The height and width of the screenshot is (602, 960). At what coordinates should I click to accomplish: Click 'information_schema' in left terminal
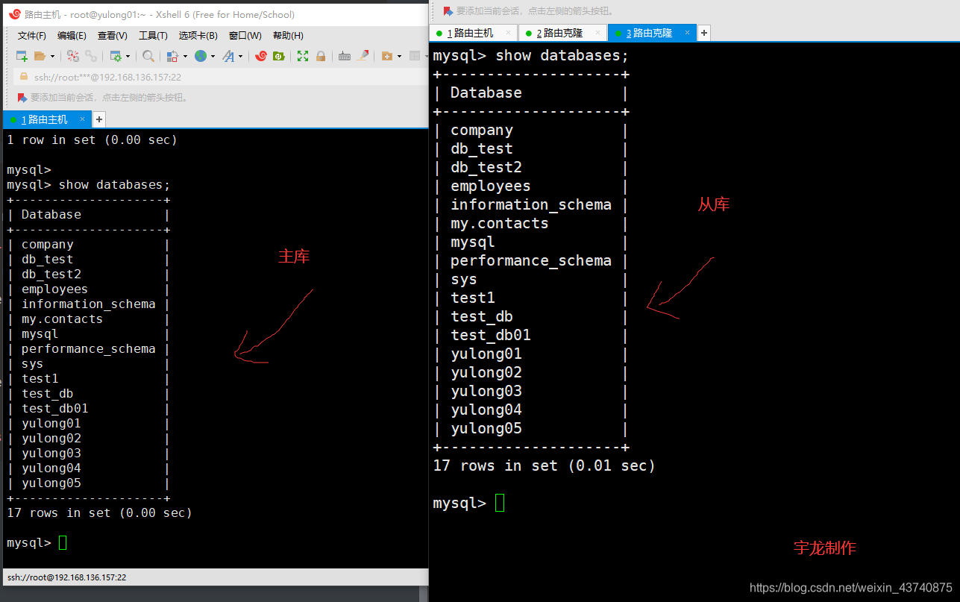click(x=88, y=304)
